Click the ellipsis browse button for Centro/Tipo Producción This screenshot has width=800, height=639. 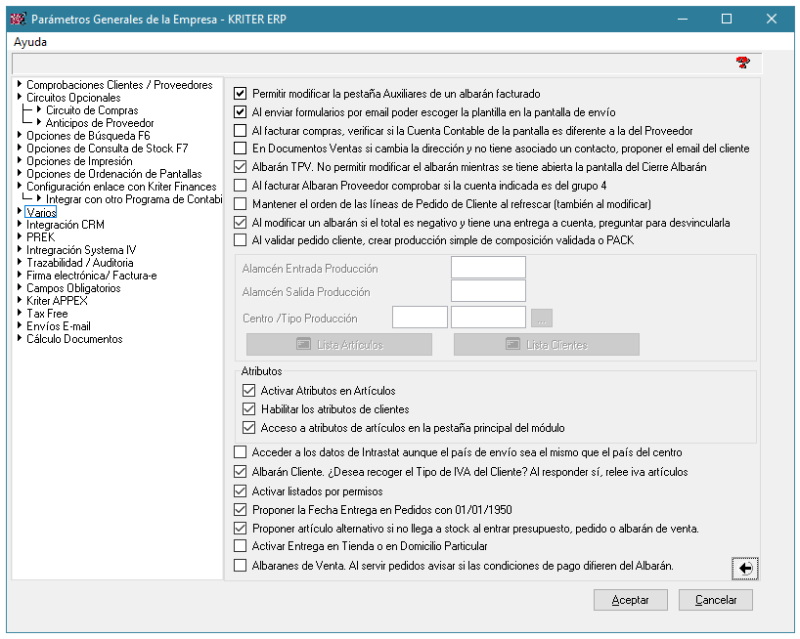(542, 318)
